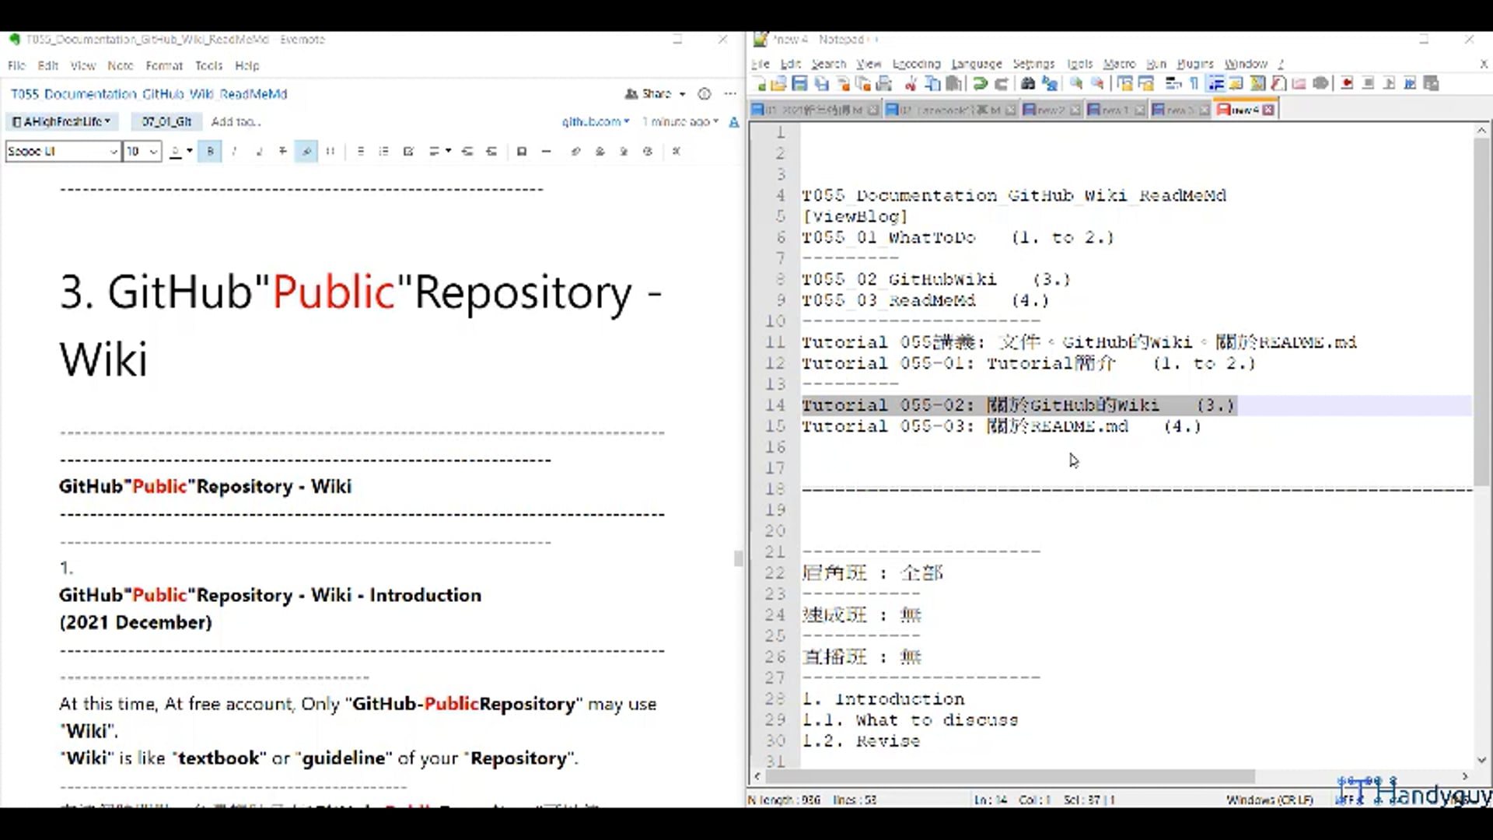This screenshot has width=1493, height=840.
Task: Toggle the highlight formatting button
Action: pyautogui.click(x=306, y=151)
